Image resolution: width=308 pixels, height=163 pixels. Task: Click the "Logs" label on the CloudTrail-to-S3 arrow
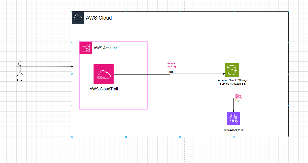171,72
